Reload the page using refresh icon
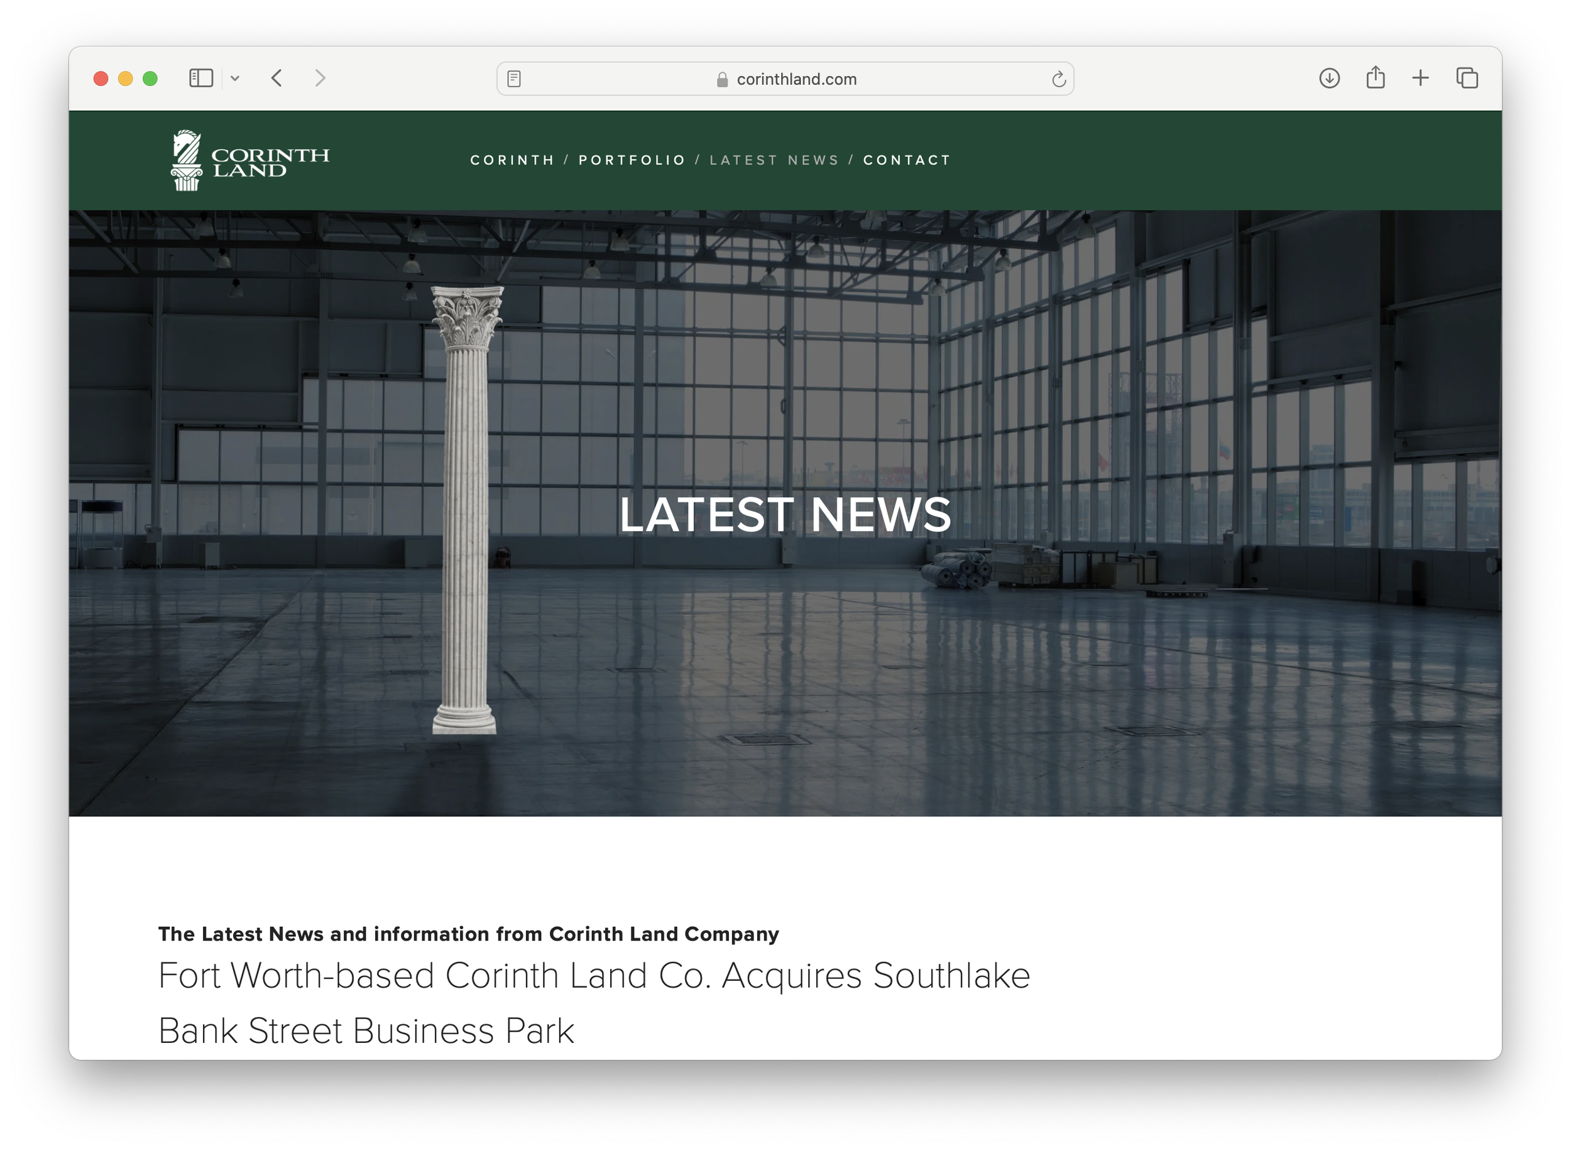The width and height of the screenshot is (1571, 1151). (1058, 79)
